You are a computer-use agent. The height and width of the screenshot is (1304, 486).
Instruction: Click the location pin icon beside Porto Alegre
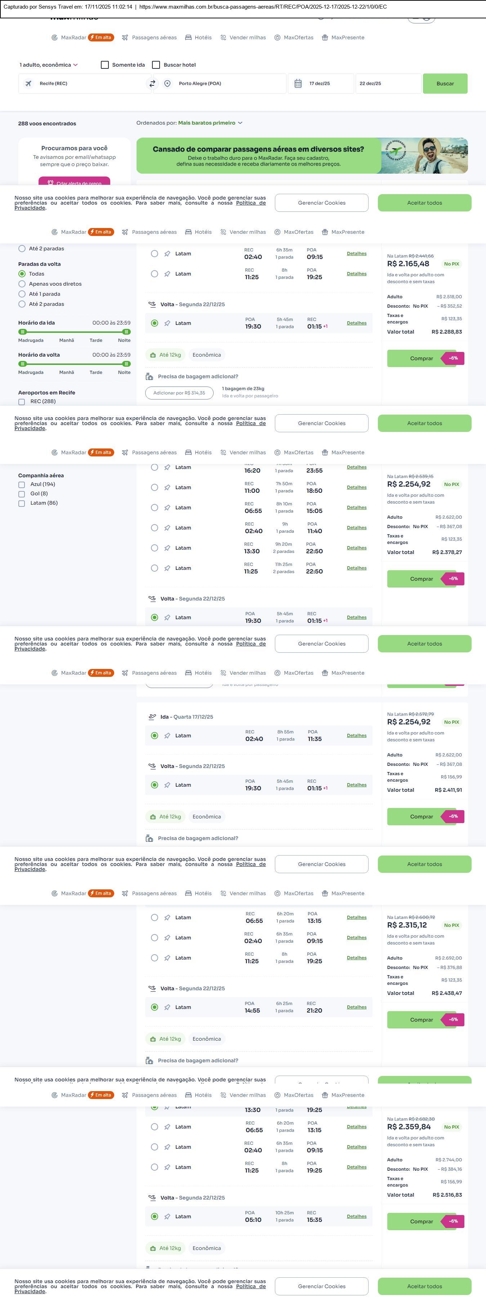(x=167, y=84)
